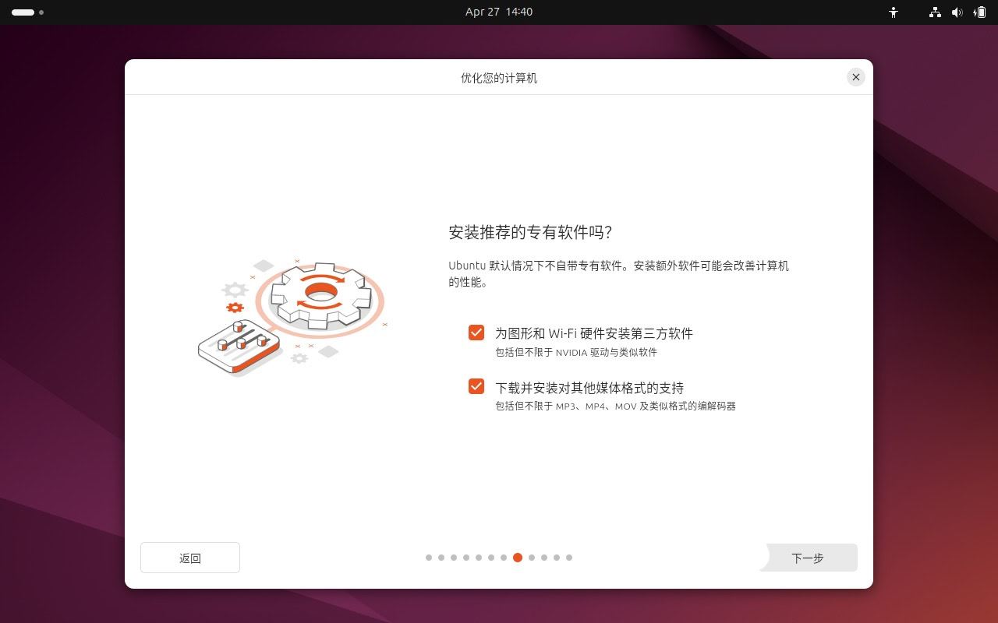The image size is (998, 623).
Task: Select the first gray progress dot
Action: pyautogui.click(x=428, y=558)
